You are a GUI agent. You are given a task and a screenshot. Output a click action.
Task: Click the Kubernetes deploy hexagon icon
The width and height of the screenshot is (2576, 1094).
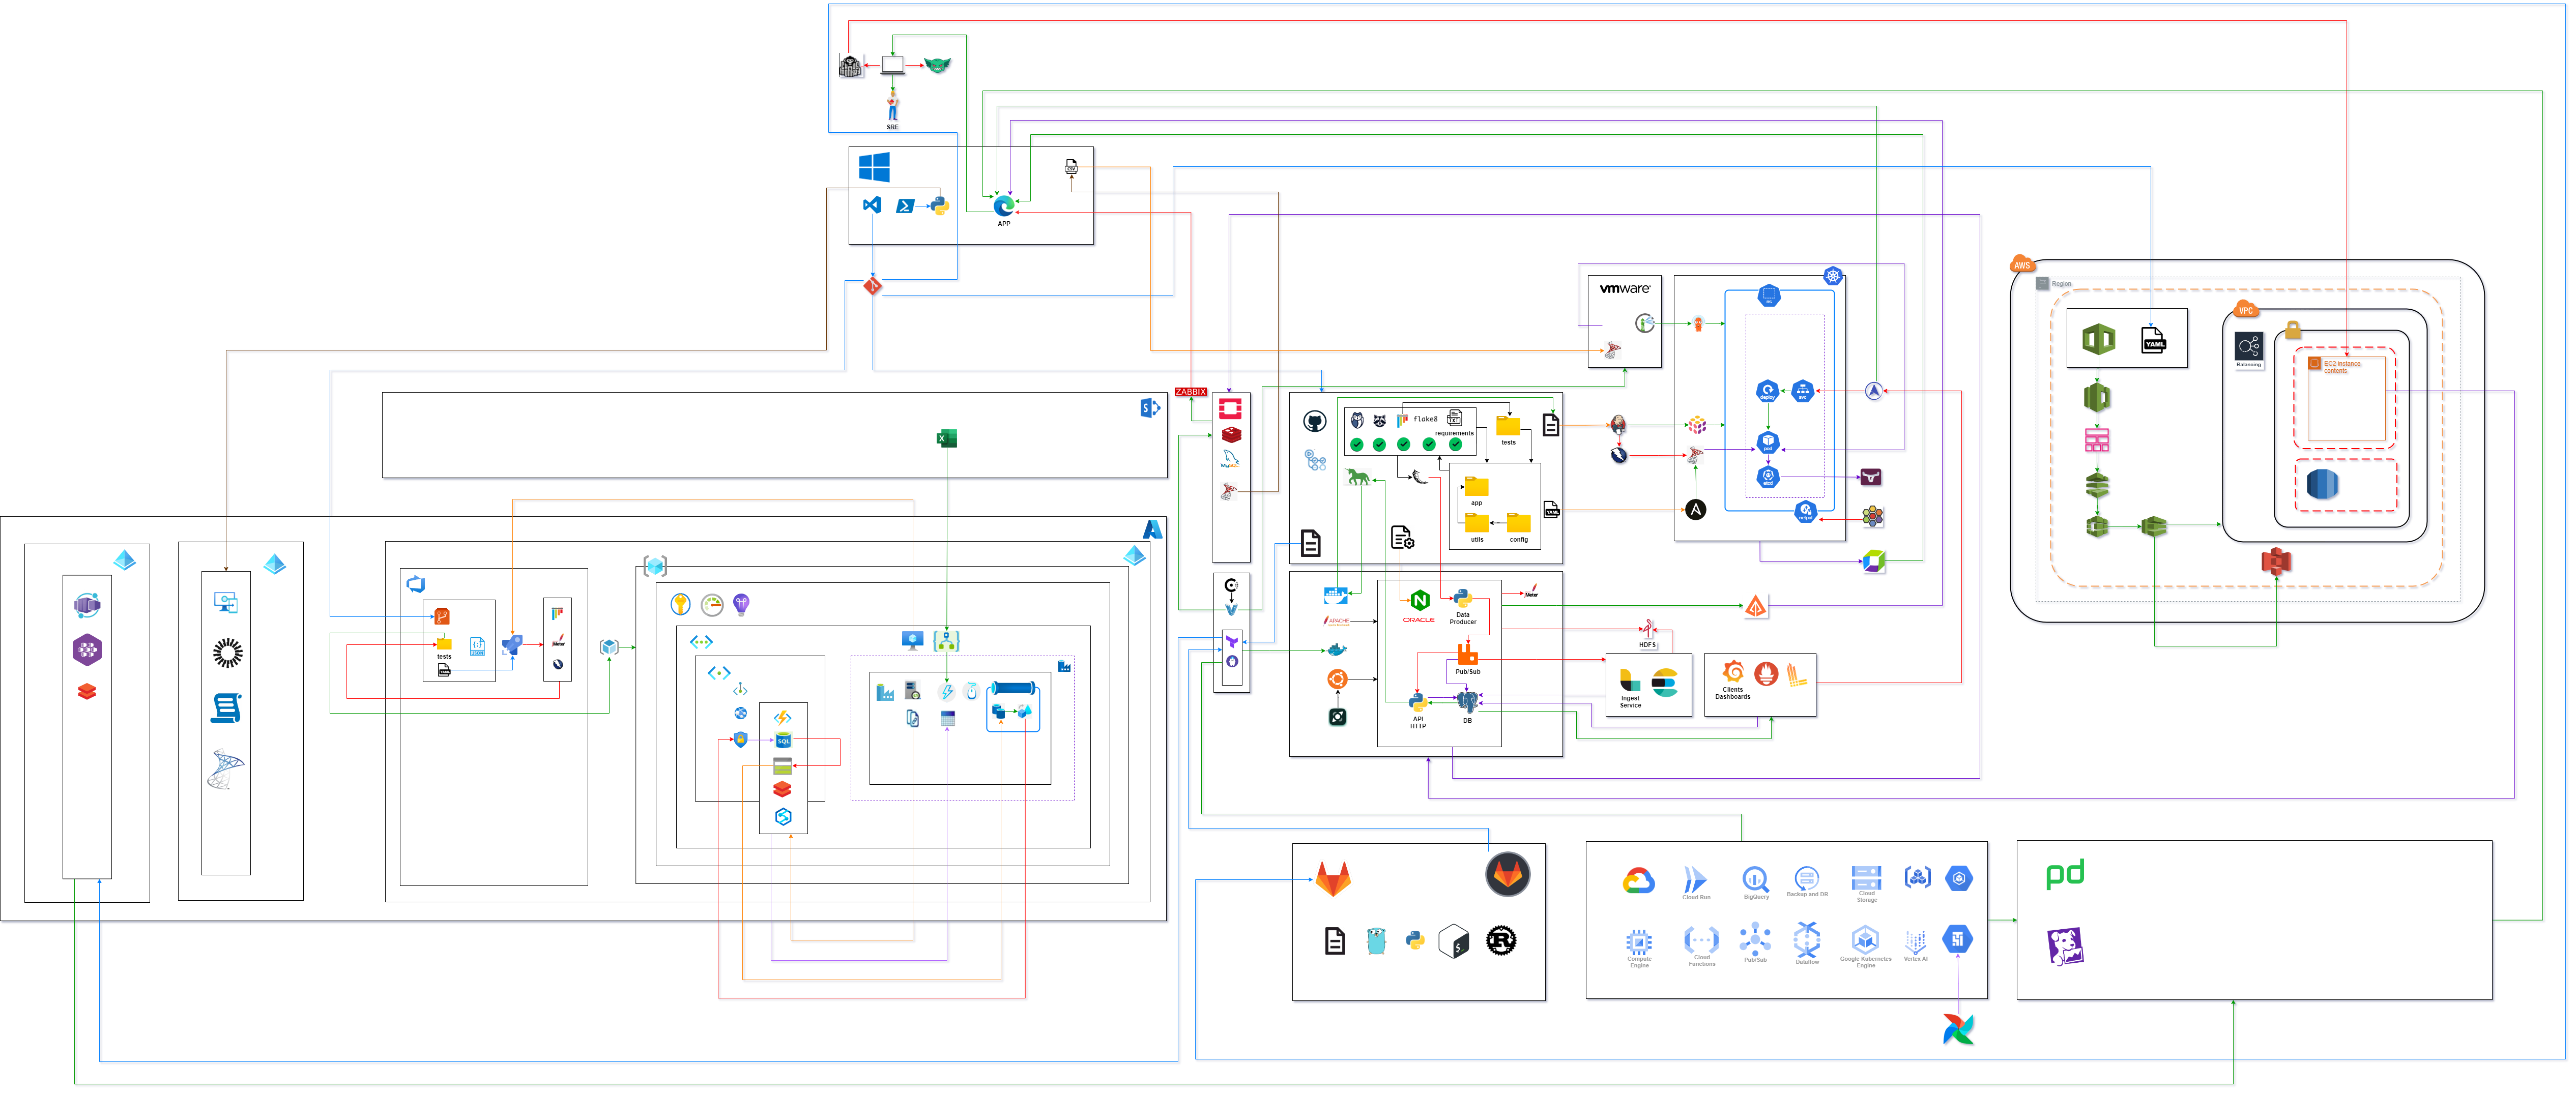pyautogui.click(x=1768, y=391)
